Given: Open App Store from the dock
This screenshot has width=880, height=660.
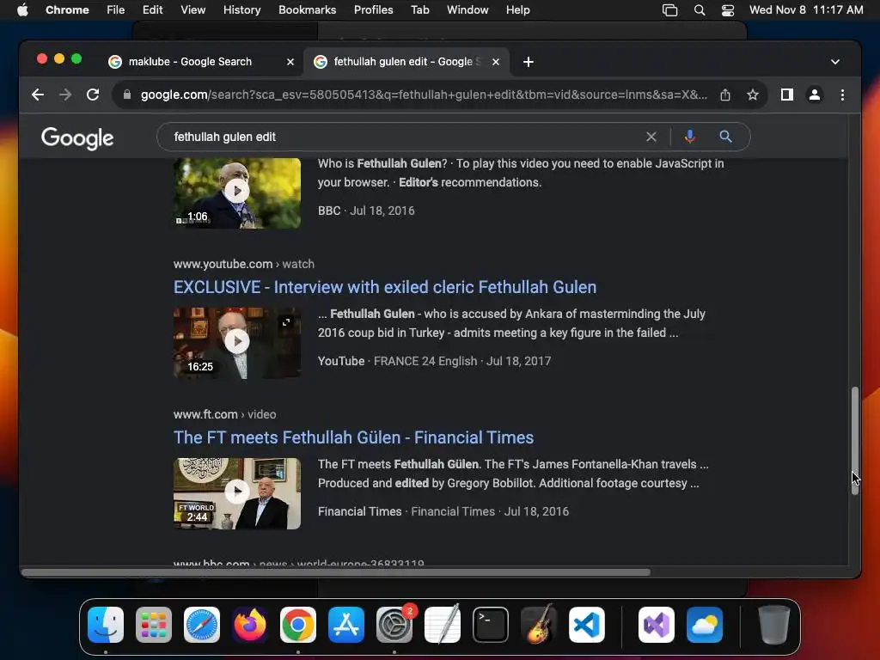Looking at the screenshot, I should pos(346,625).
